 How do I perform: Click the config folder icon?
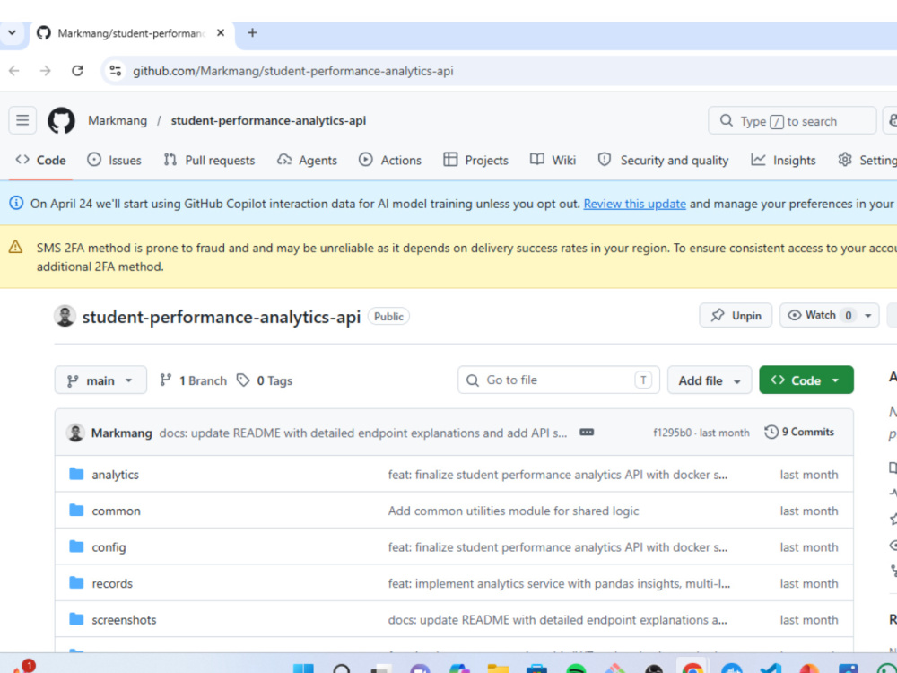click(76, 546)
